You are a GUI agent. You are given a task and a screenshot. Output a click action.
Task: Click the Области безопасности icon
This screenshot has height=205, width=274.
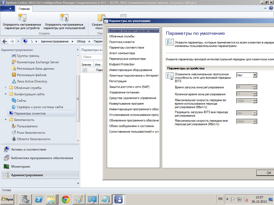point(14,139)
